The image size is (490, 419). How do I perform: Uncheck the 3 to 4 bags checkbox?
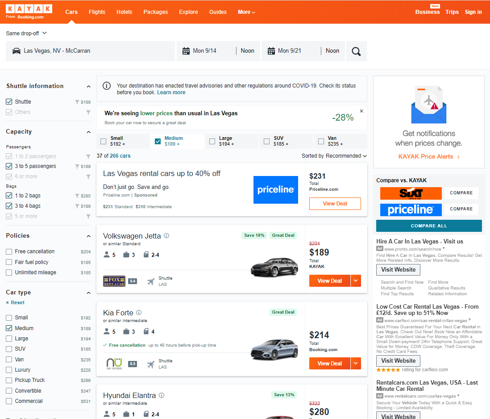click(9, 206)
